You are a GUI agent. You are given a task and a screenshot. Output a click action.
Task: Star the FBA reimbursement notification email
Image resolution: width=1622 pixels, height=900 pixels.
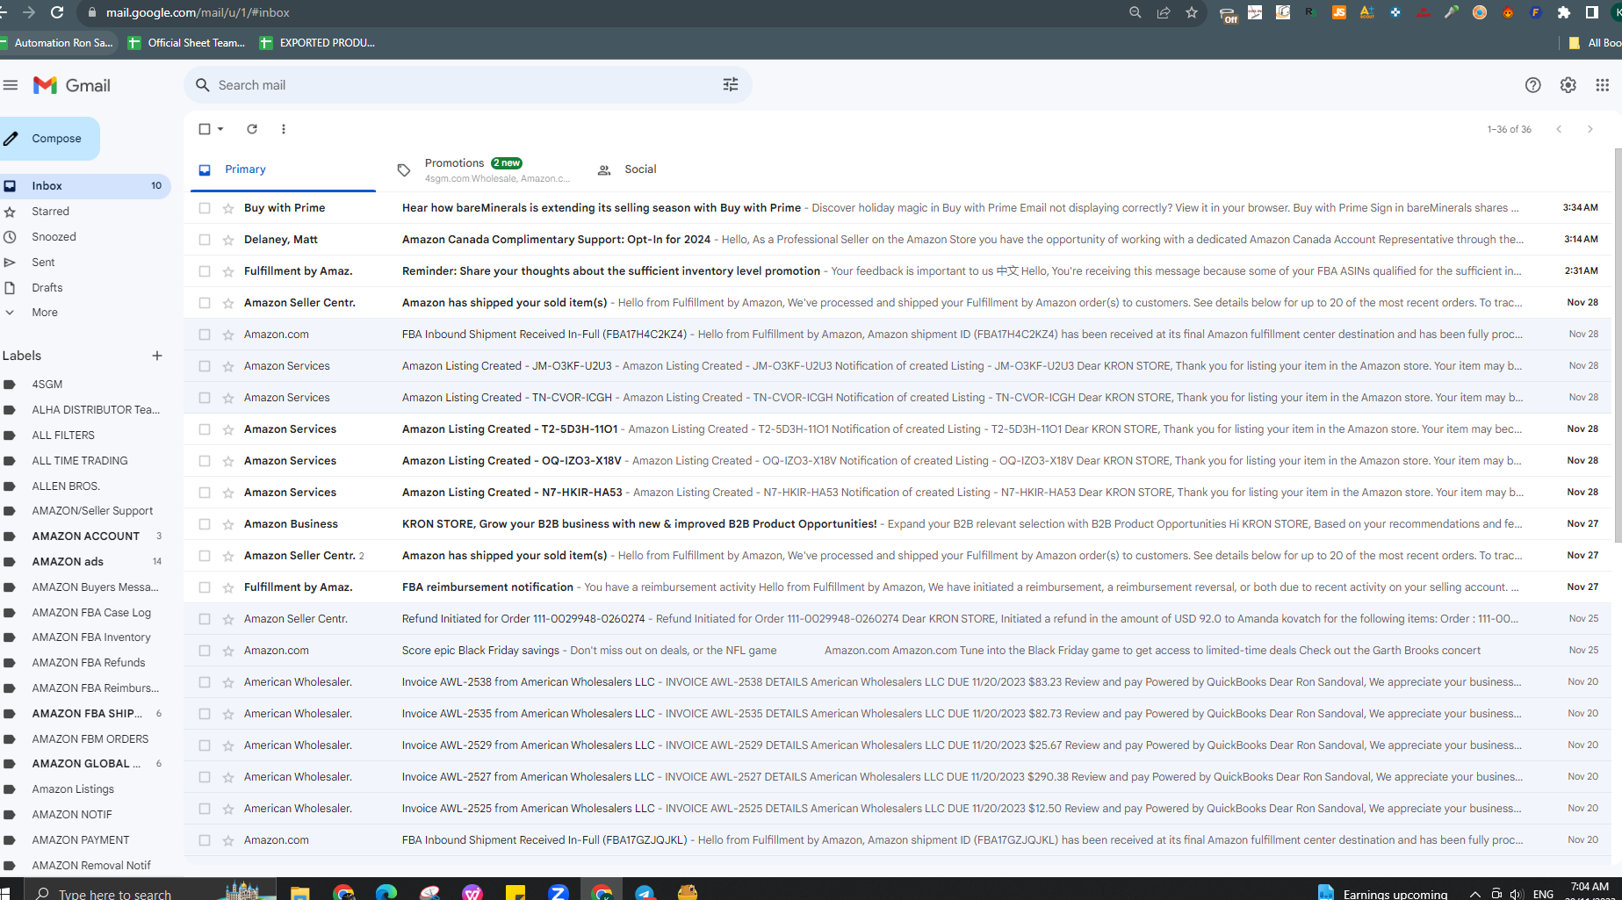(x=228, y=587)
